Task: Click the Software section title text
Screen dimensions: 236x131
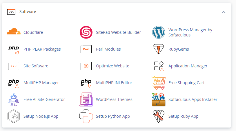Action: coord(28,12)
